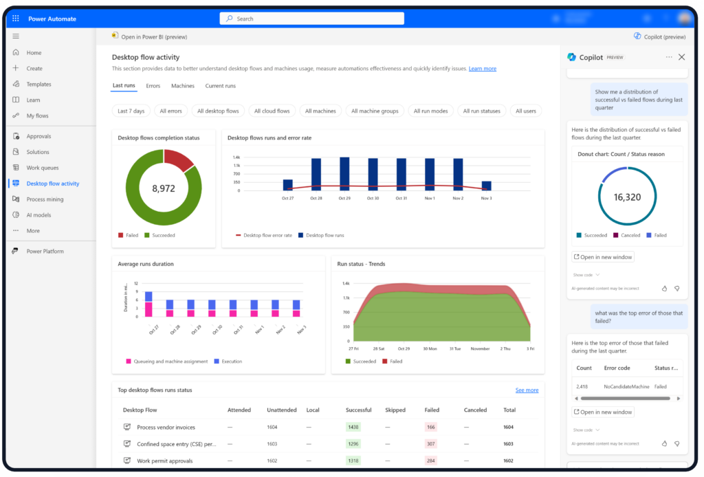
Task: Switch to the Current runs tab
Action: [220, 86]
